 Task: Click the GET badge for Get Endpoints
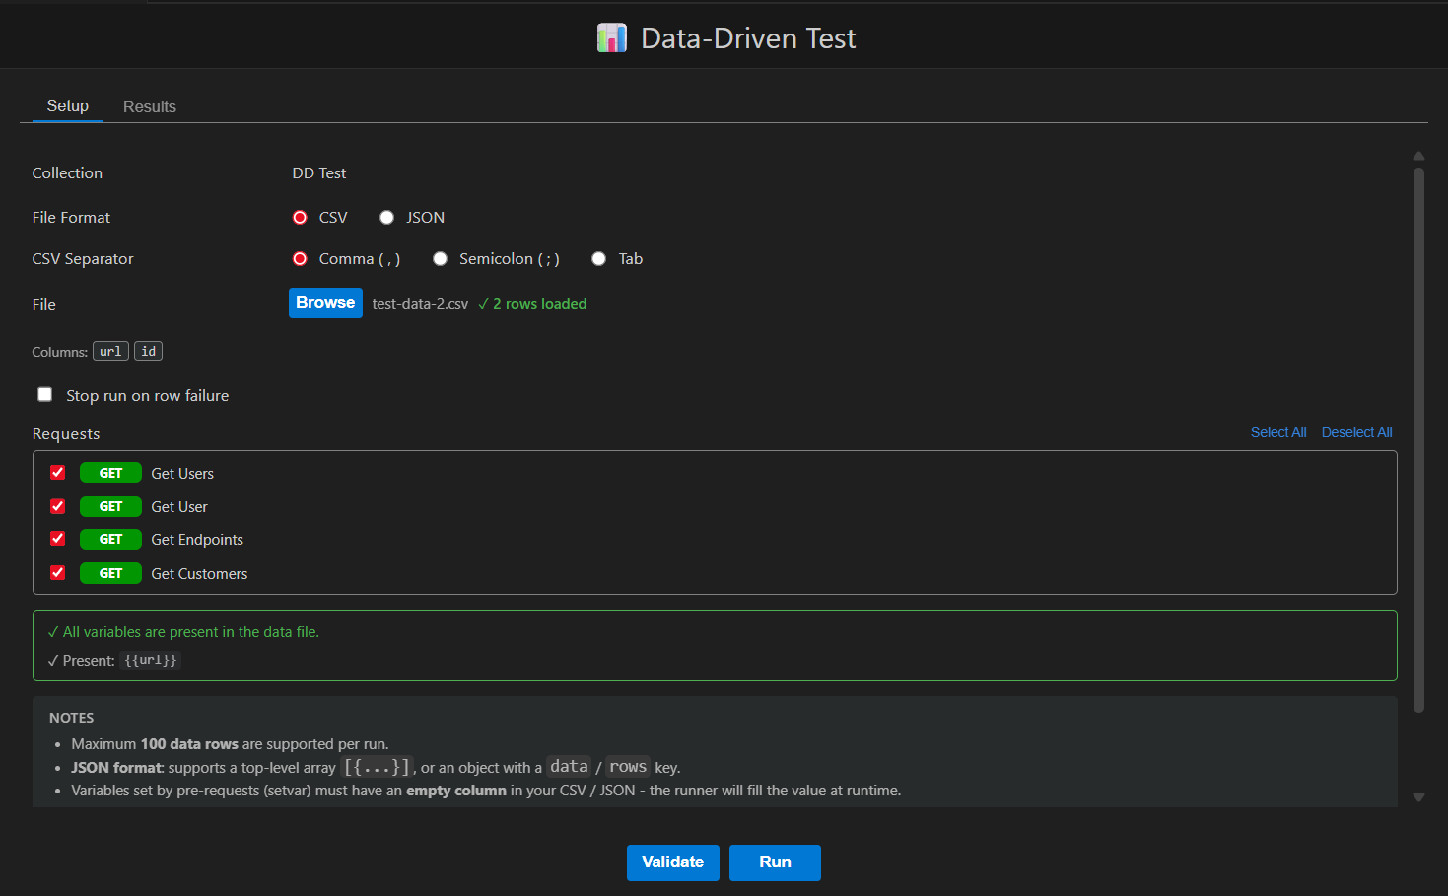[x=110, y=540]
